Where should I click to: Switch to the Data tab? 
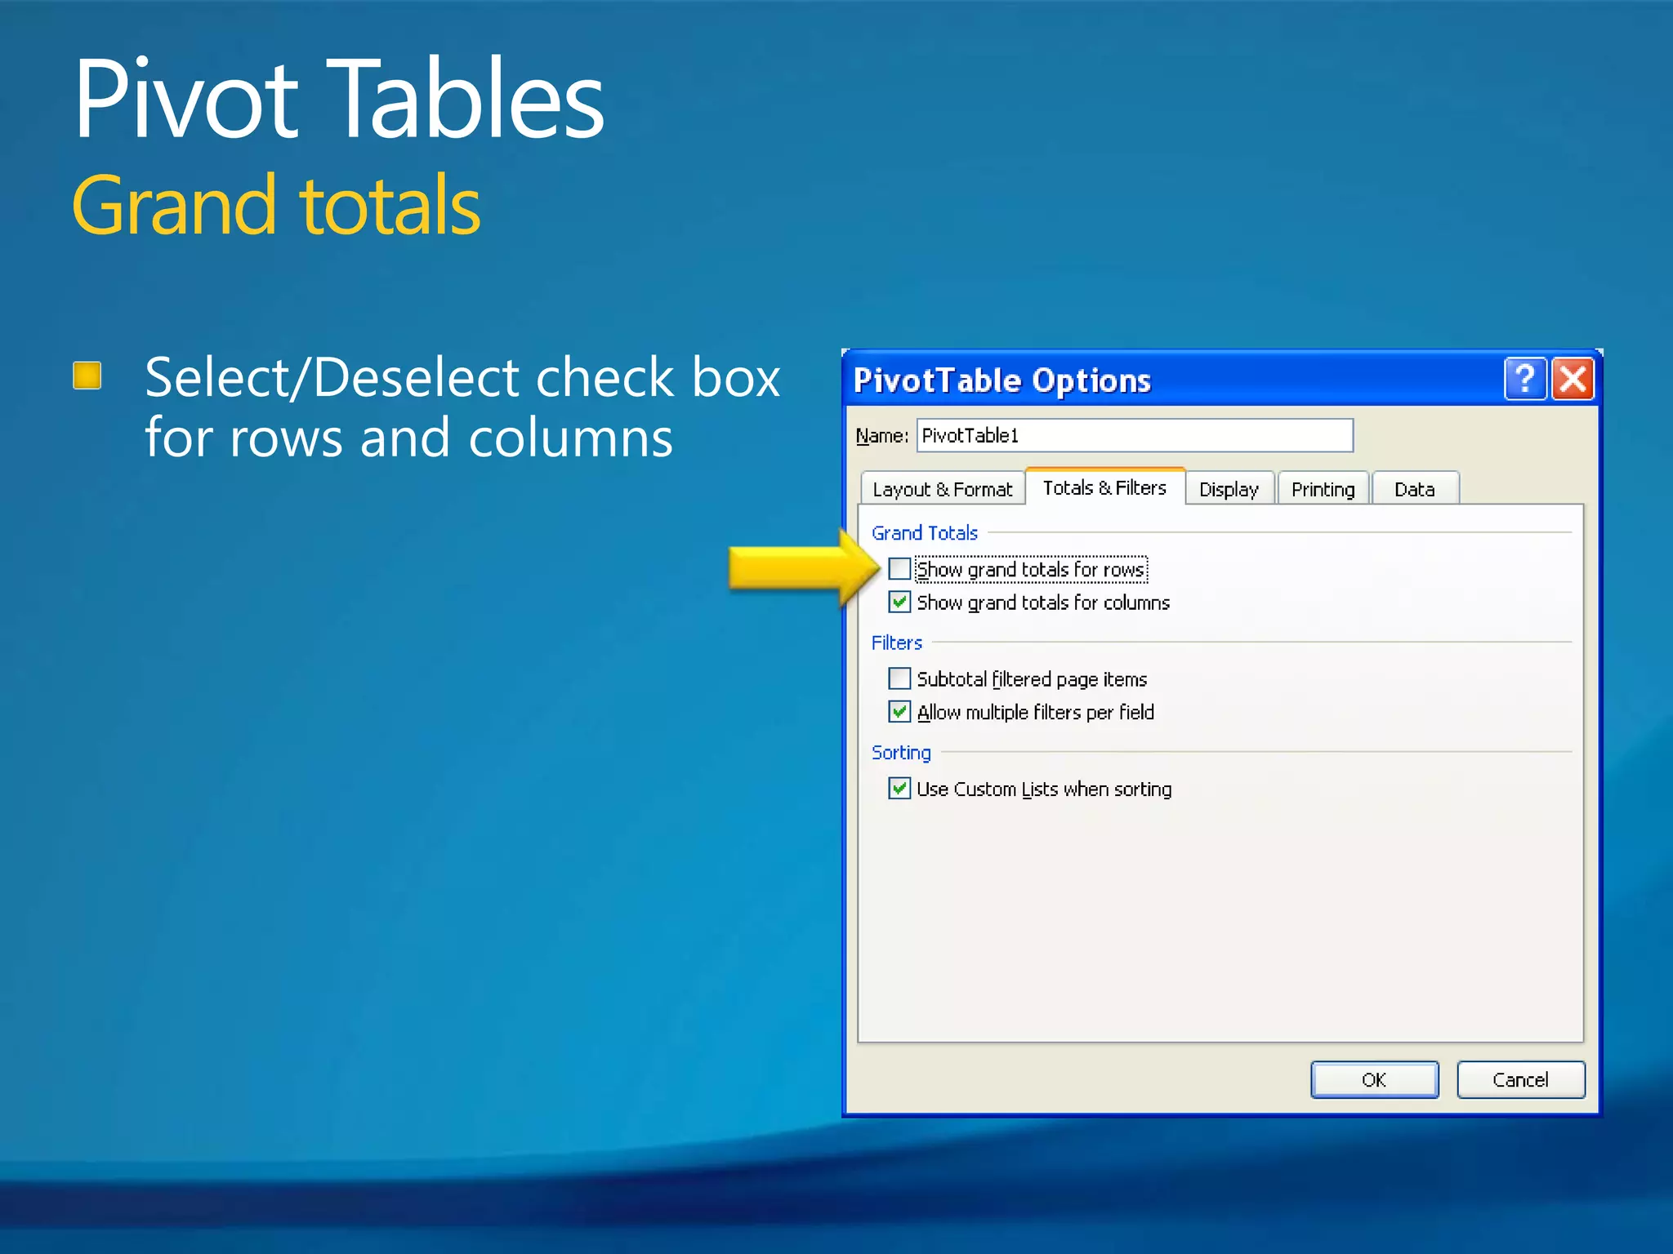tap(1414, 489)
